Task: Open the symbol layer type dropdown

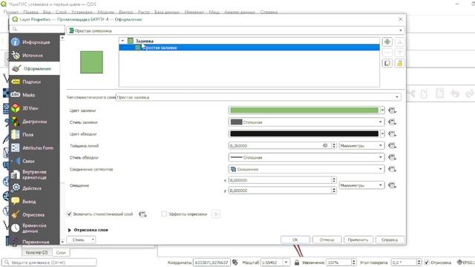Action: (258, 97)
